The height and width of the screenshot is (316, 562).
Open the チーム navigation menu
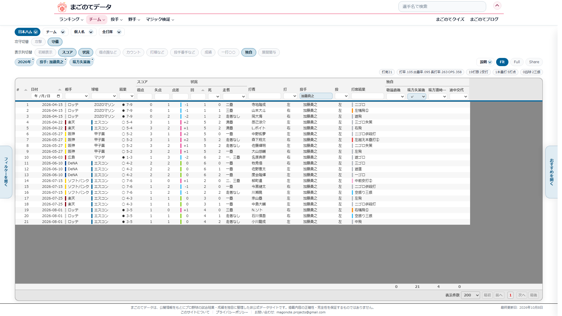click(97, 19)
